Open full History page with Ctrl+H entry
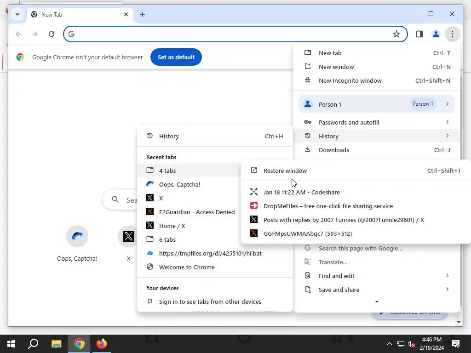The image size is (471, 353). [215, 136]
